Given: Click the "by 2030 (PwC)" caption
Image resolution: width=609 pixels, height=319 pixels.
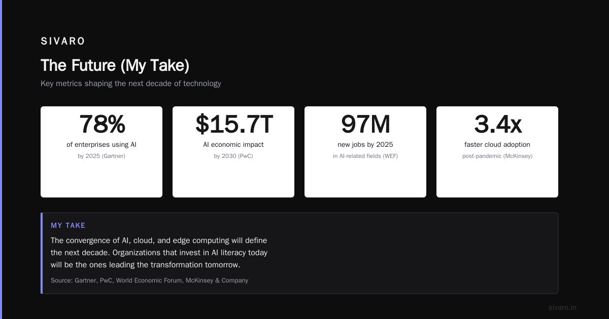Looking at the screenshot, I should pos(233,156).
